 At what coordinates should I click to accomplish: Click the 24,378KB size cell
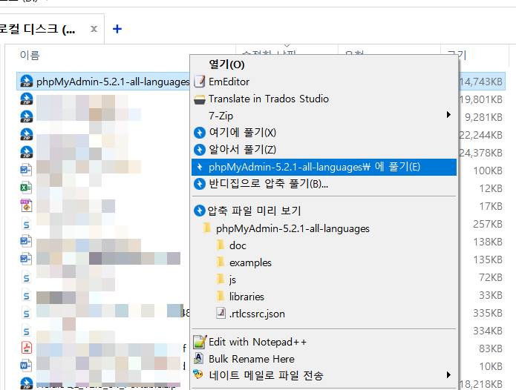pos(481,153)
